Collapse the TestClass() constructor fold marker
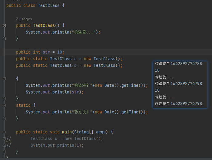Viewport: 212px width, 160px height. point(4,26)
